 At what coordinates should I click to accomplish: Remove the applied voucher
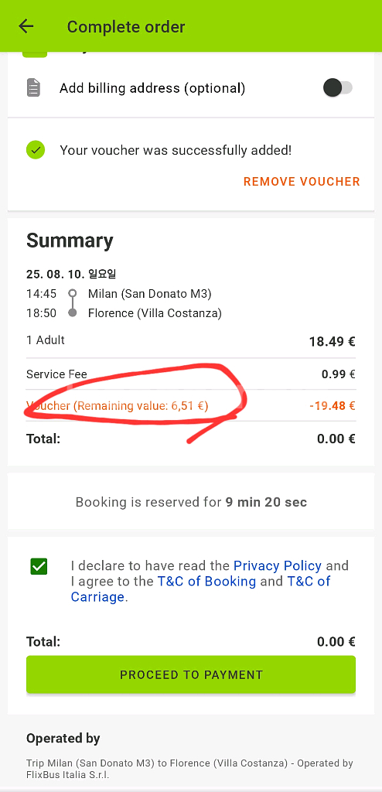[x=302, y=182]
